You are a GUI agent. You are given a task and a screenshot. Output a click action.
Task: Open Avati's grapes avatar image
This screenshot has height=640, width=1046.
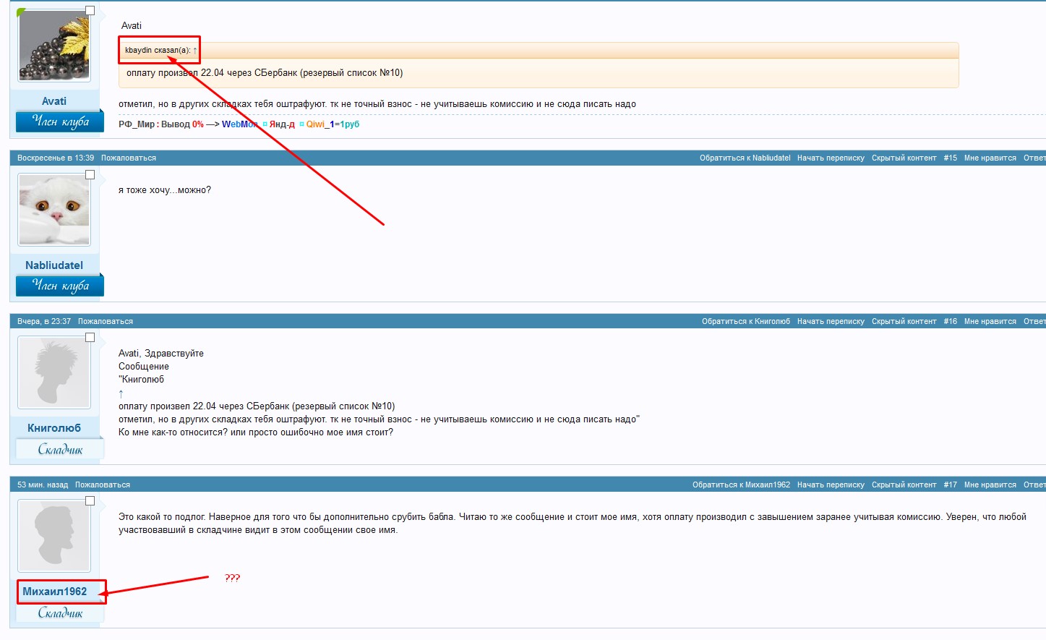pyautogui.click(x=54, y=46)
